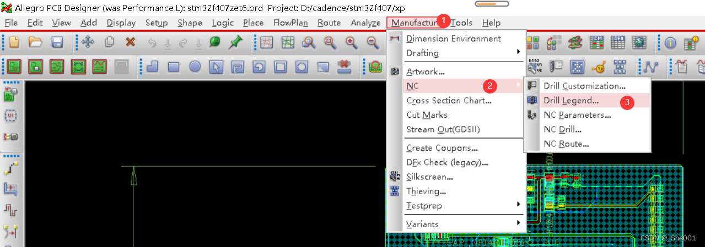Click the TP testpoint icon
705x247 pixels.
coord(599,67)
